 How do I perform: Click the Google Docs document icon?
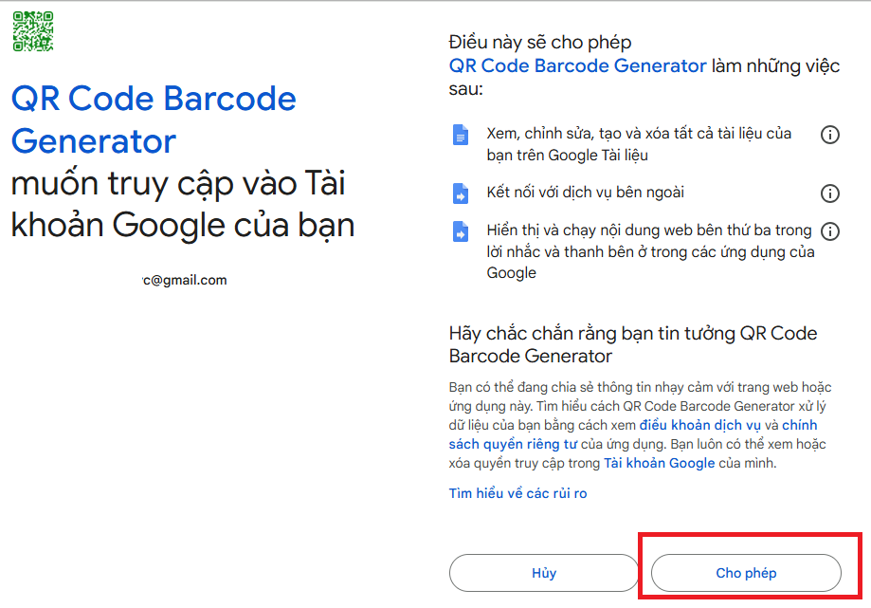[461, 135]
